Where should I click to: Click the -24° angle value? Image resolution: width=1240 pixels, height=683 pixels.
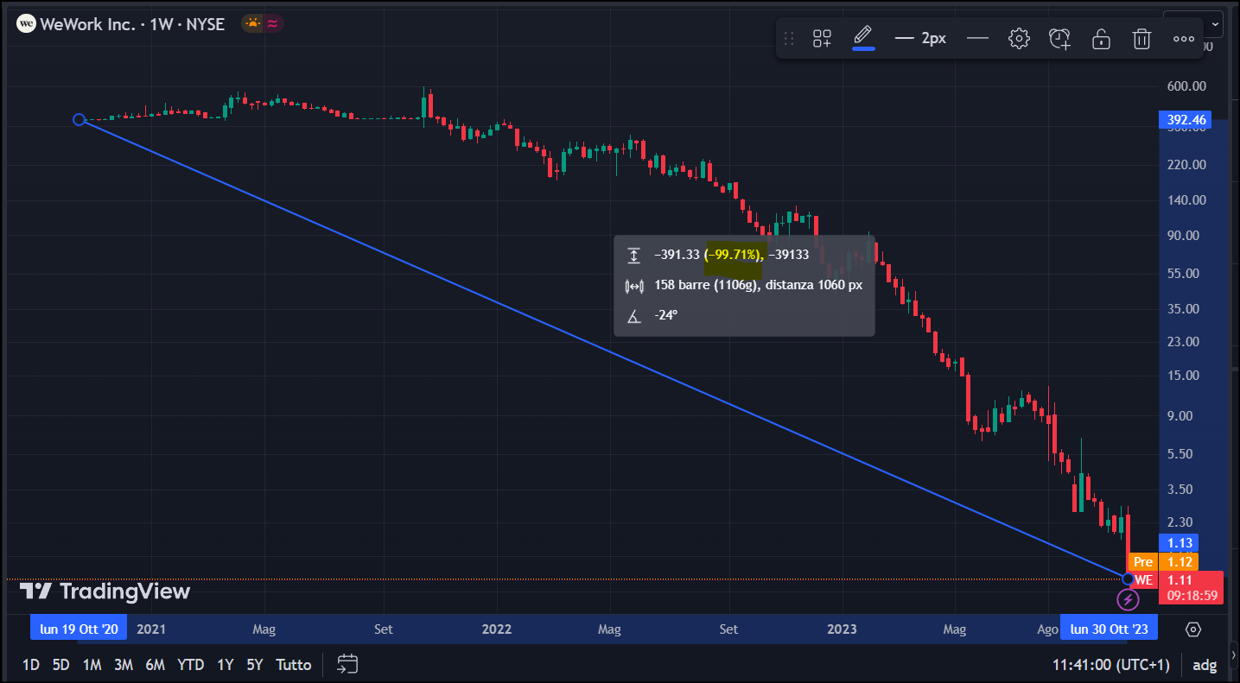click(666, 315)
